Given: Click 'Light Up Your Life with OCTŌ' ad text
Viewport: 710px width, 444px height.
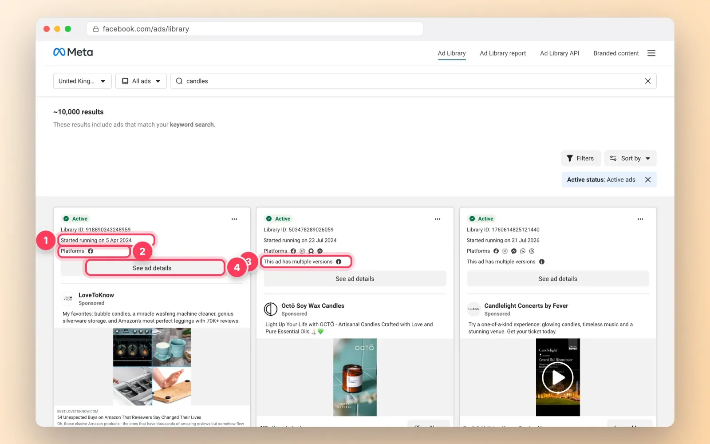Looking at the screenshot, I should click(x=349, y=328).
